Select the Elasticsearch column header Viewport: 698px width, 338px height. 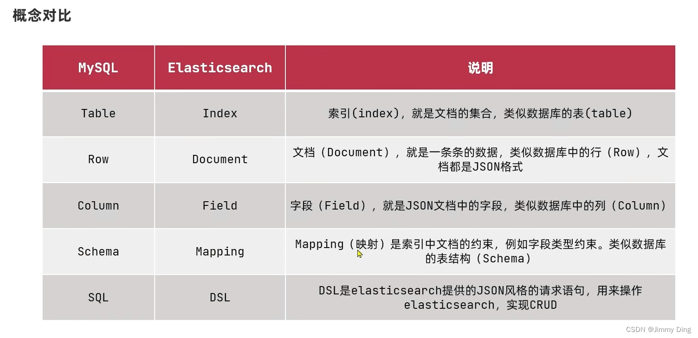(x=220, y=68)
